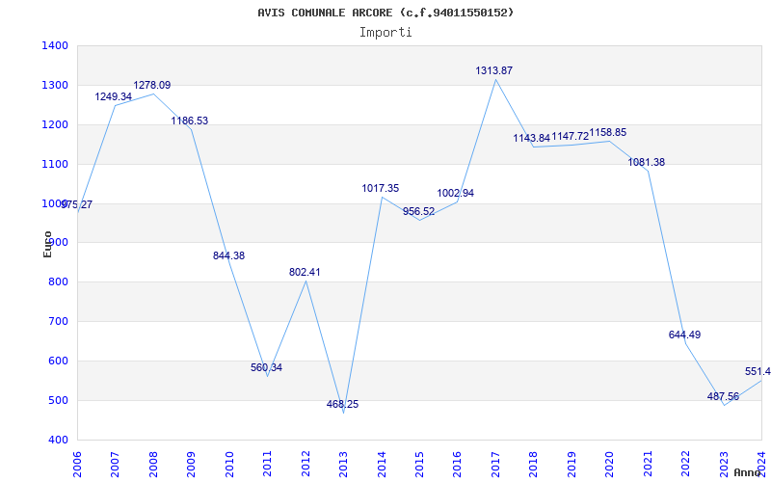Click the 2019 x-axis year label
Image resolution: width=771 pixels, height=482 pixels.
tap(572, 465)
